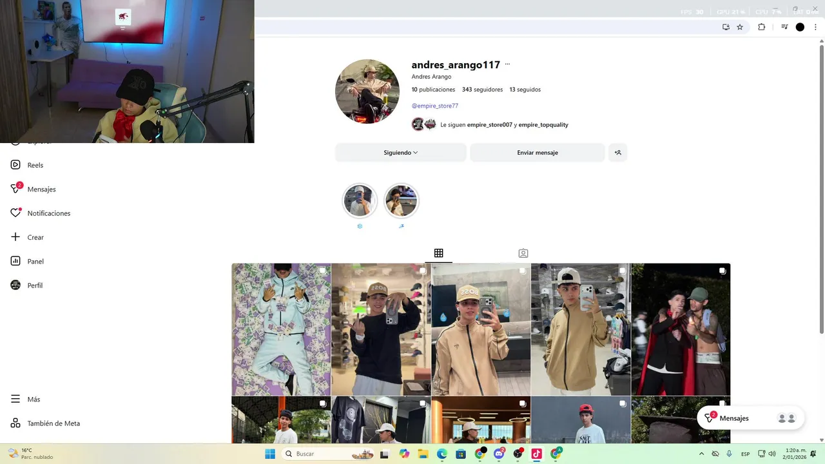Open Reels from the sidebar
Screen dimensions: 825x464
coord(26,165)
